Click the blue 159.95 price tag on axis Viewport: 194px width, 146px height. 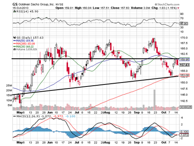(x=184, y=60)
